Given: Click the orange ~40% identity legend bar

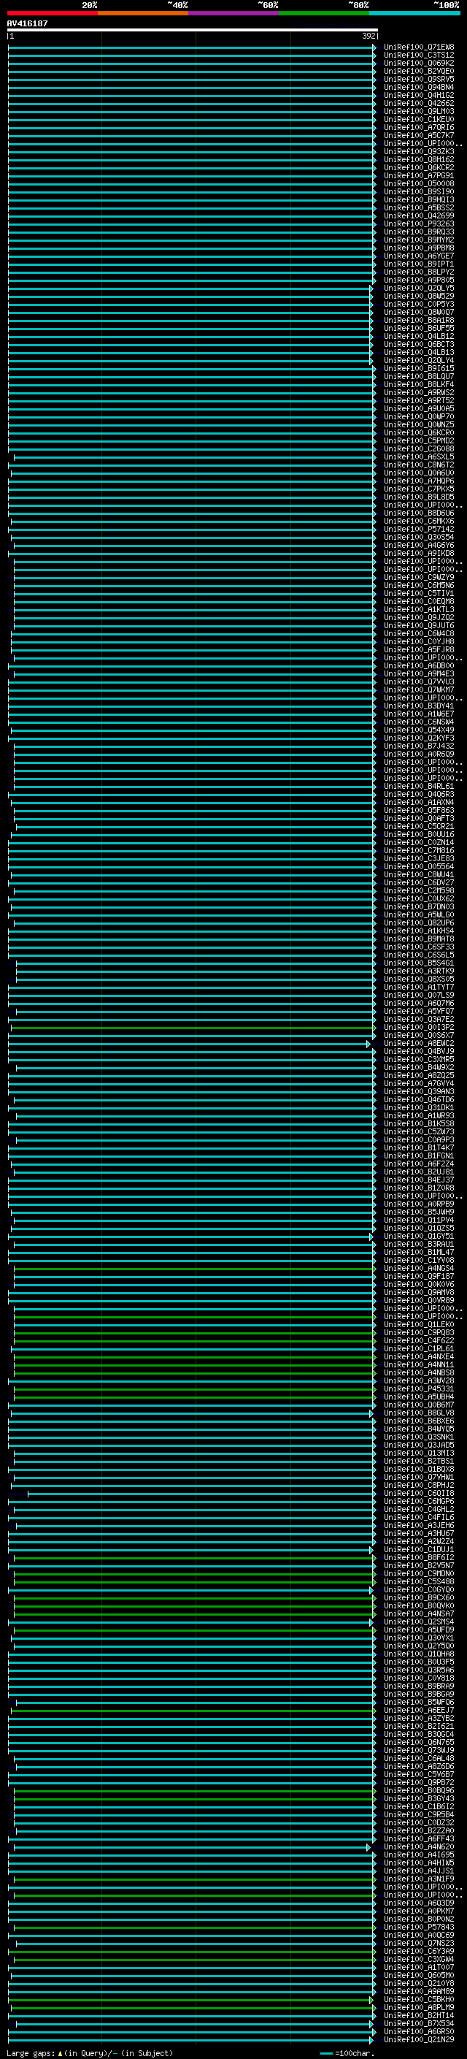Looking at the screenshot, I should coord(143,13).
